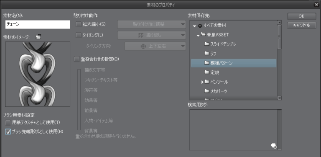Viewport: 321px width, 157px height.
Task: Uncheck ブラシ先端形状として使用(B)
Action: pos(8,131)
